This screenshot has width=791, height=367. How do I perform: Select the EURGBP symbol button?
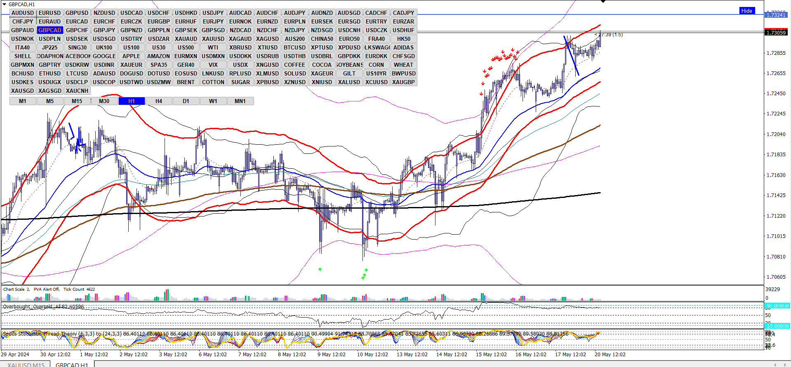[159, 21]
